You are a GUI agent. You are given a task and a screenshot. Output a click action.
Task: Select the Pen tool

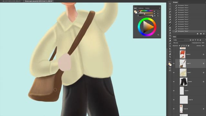(x=170, y=43)
